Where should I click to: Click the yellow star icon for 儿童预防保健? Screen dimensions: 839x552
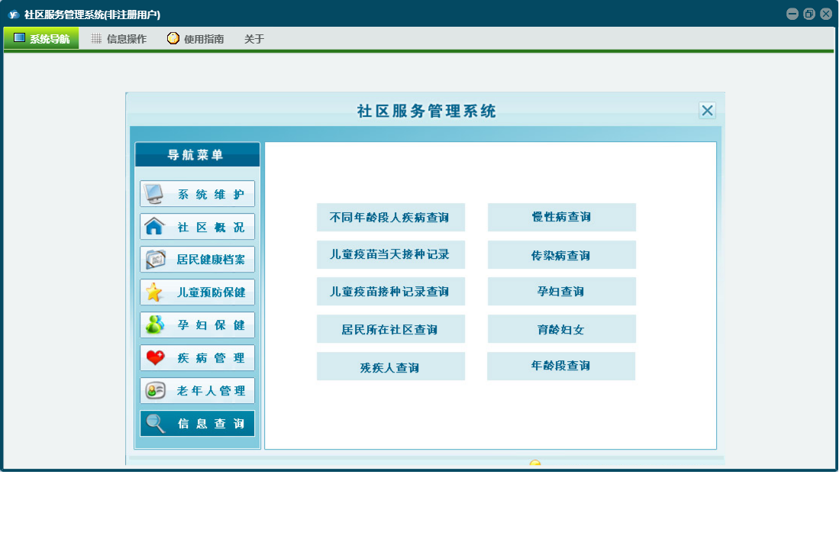pyautogui.click(x=154, y=292)
